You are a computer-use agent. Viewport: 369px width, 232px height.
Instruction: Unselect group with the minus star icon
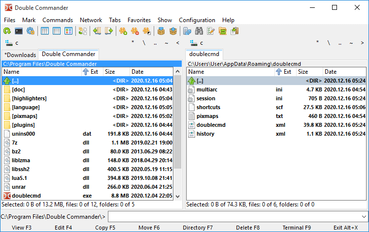point(135,31)
